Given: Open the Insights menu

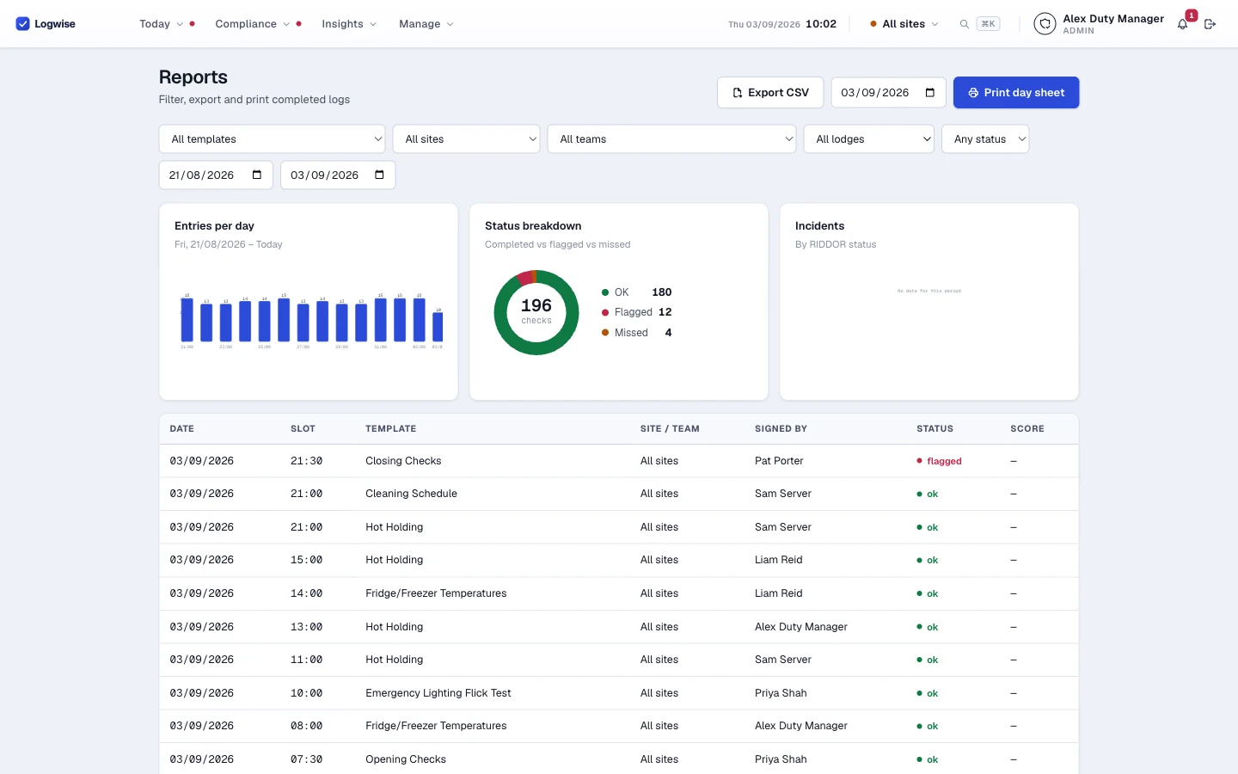Looking at the screenshot, I should click(349, 24).
